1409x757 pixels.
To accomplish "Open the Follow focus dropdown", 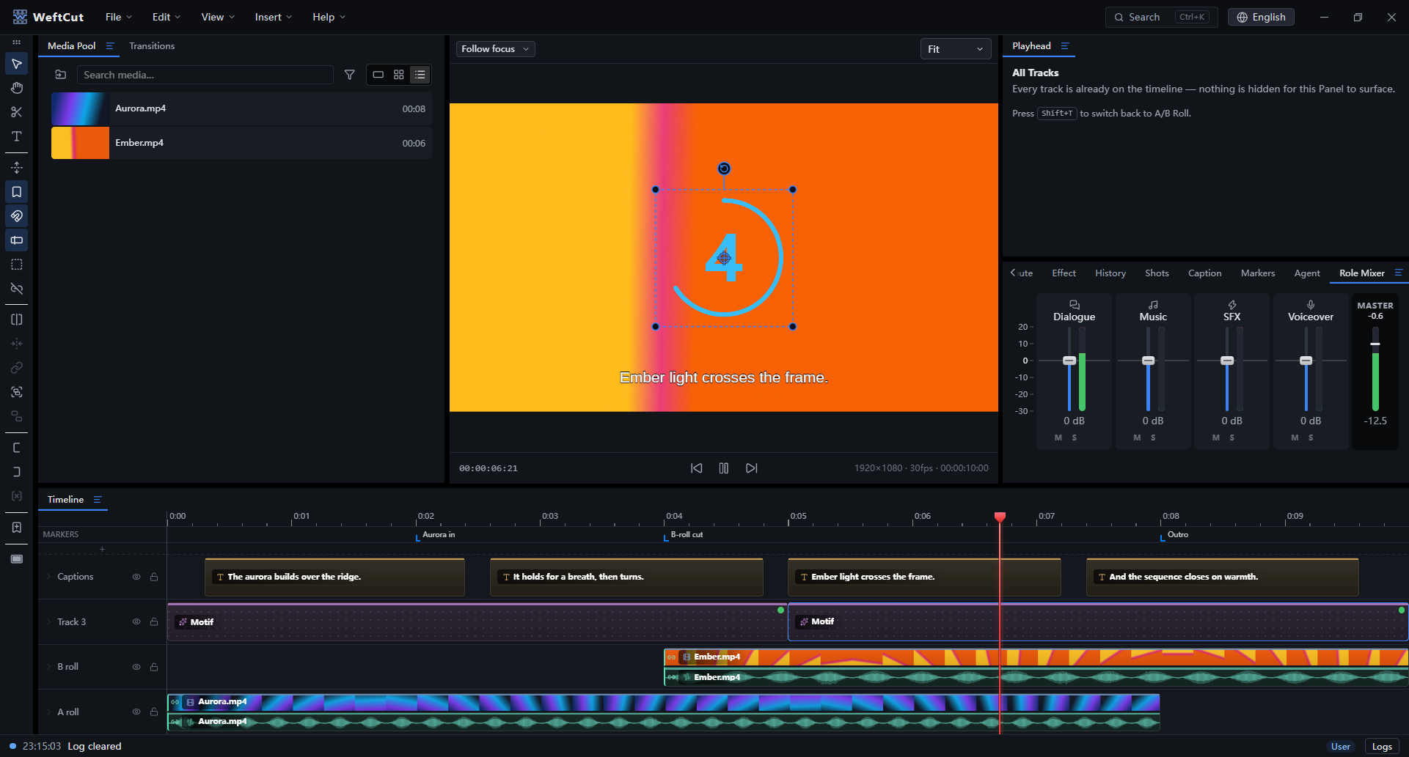I will click(495, 49).
